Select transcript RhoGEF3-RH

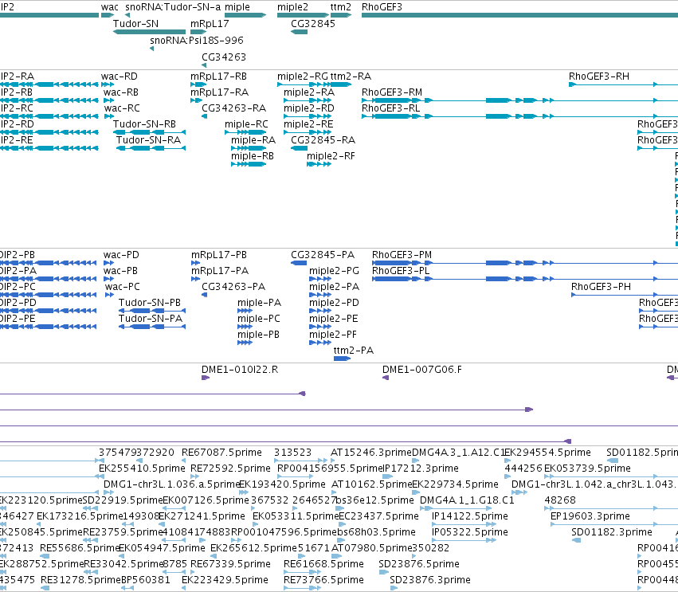(x=599, y=76)
